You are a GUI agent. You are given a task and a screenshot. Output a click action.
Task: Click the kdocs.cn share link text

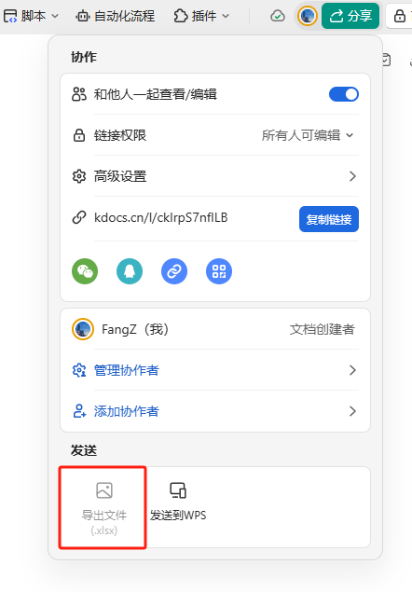pos(161,217)
